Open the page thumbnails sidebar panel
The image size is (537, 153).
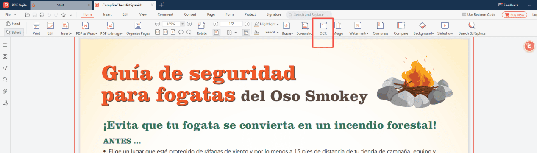tap(5, 56)
